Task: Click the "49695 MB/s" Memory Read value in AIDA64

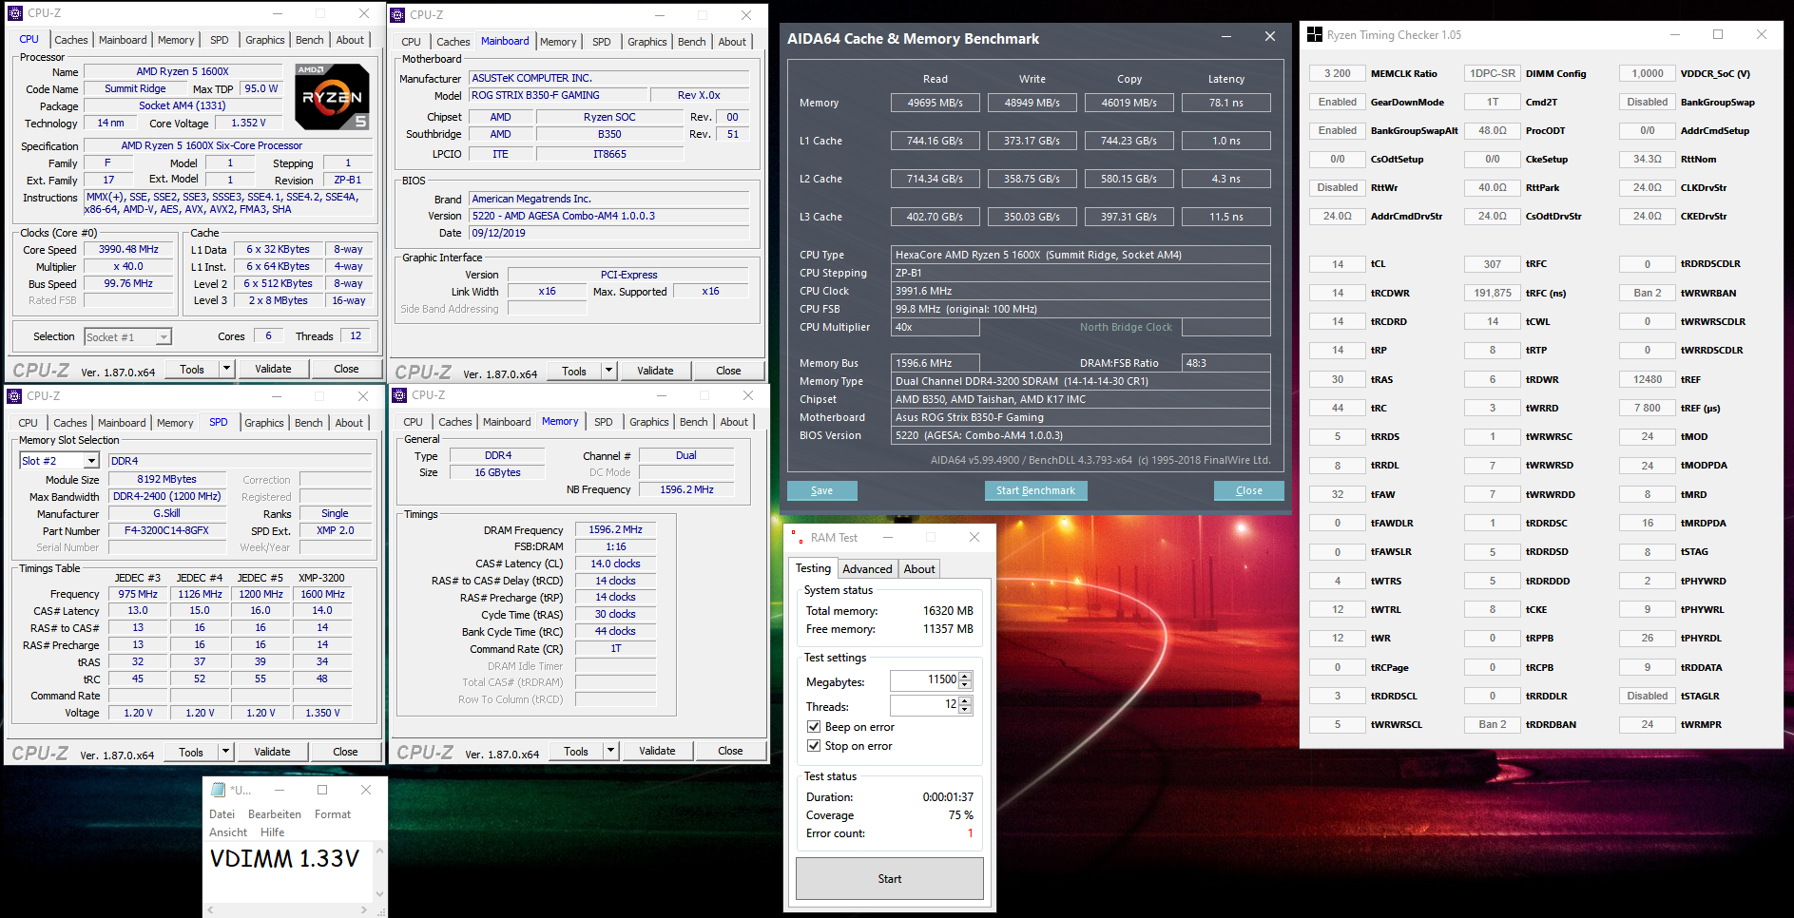Action: click(936, 103)
